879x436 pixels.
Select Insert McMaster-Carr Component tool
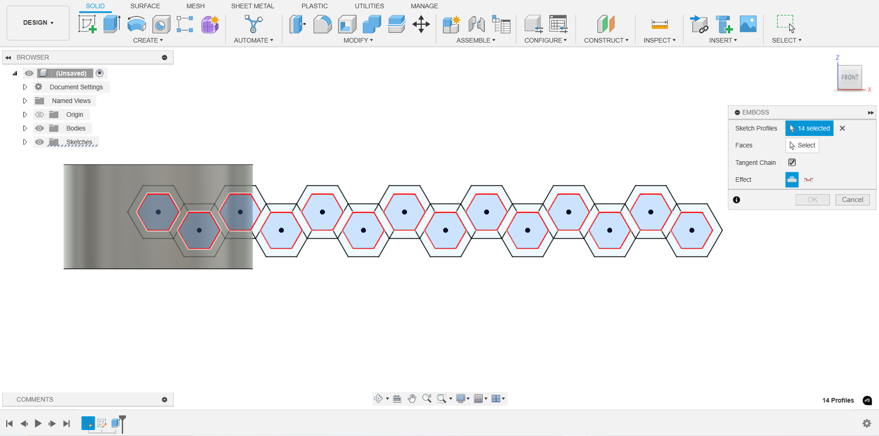(724, 24)
